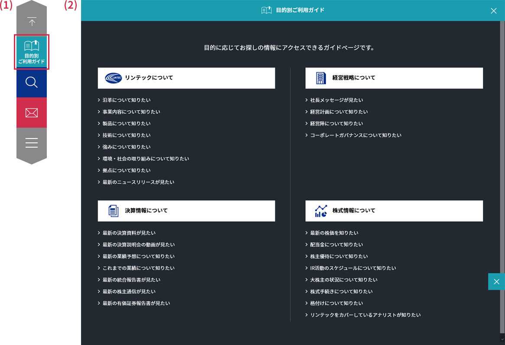Expand the 沿革について知りたい chevron item
The image size is (505, 345).
[125, 100]
